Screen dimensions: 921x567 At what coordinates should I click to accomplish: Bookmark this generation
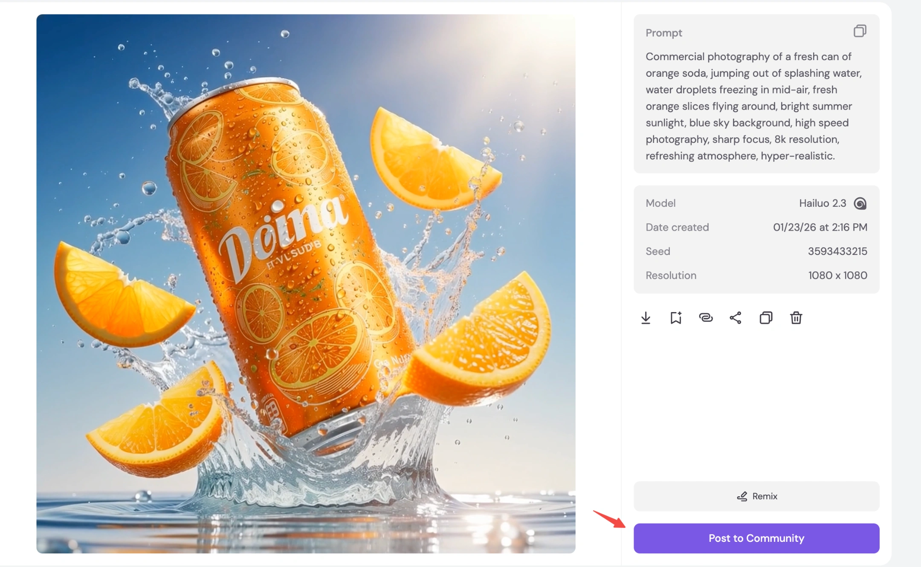pyautogui.click(x=676, y=318)
